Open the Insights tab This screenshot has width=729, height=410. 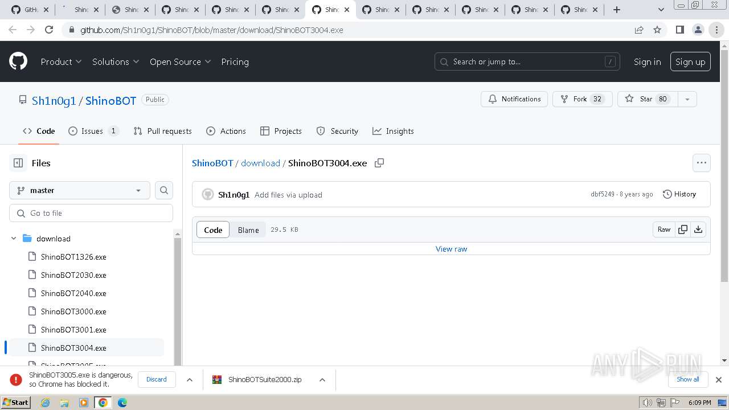(x=393, y=131)
